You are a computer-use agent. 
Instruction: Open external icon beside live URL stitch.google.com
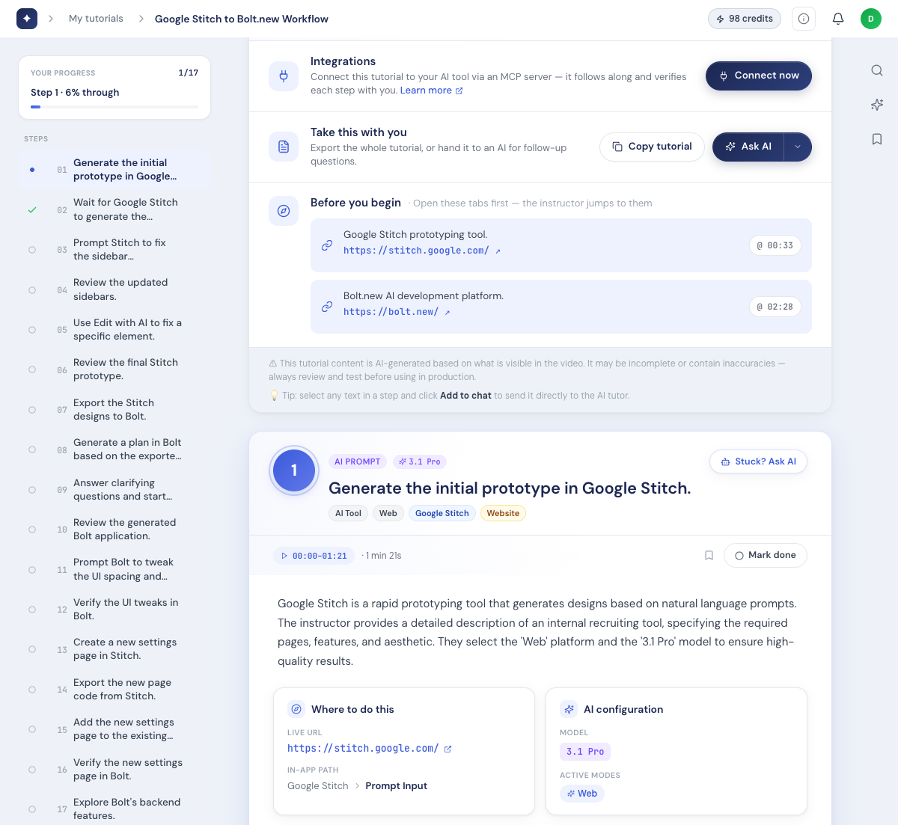click(448, 749)
